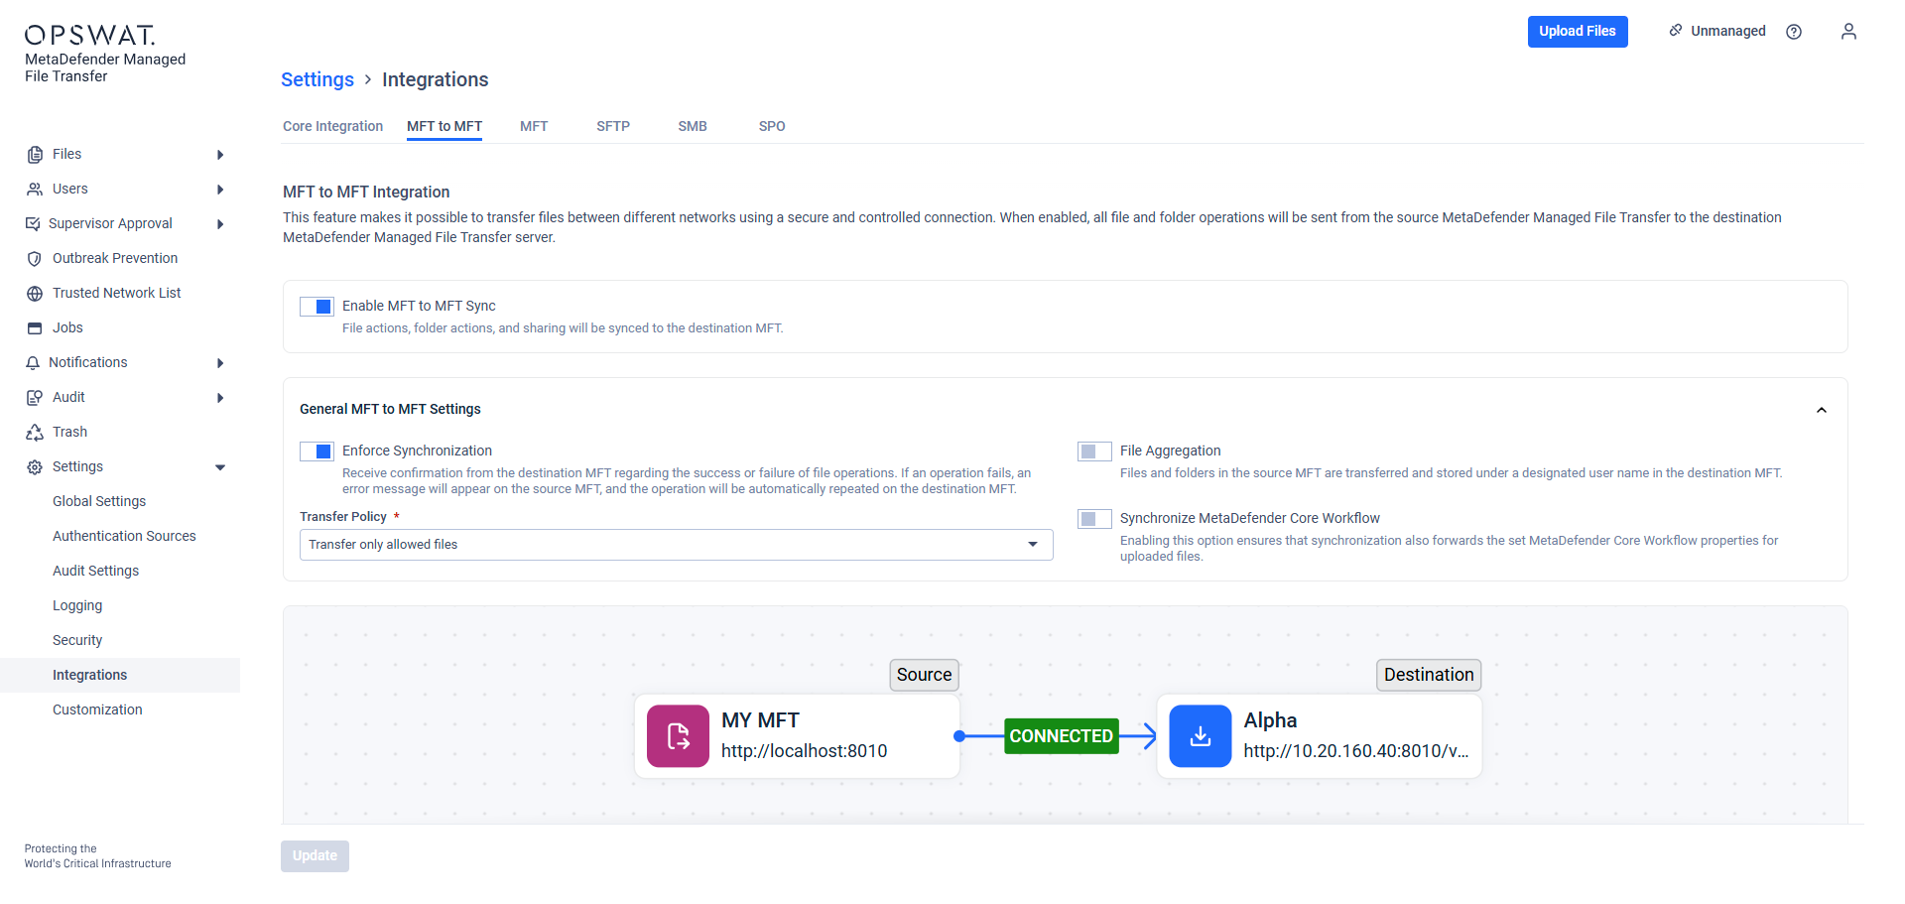The height and width of the screenshot is (904, 1905).
Task: Expand the Users submenu arrow
Action: pos(220,190)
